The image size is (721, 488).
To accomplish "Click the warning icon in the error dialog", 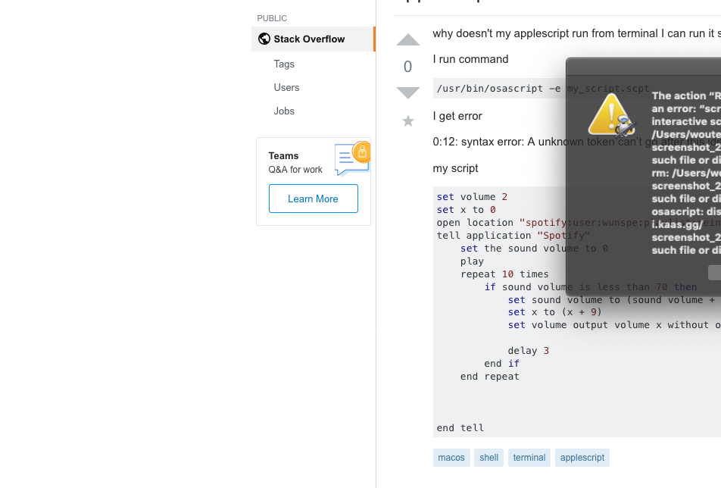I will pyautogui.click(x=611, y=116).
